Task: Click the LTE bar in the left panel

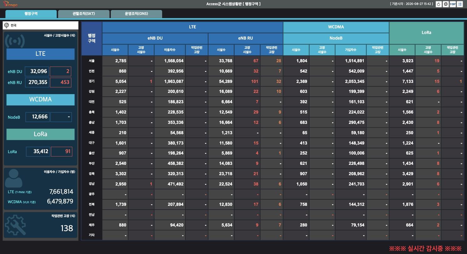Action: [x=40, y=54]
